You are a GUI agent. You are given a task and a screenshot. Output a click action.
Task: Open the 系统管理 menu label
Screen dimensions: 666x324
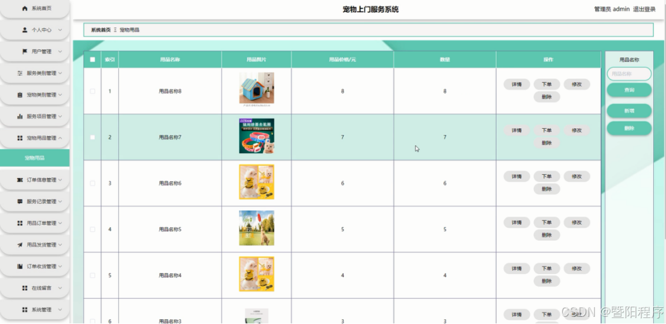(42, 310)
